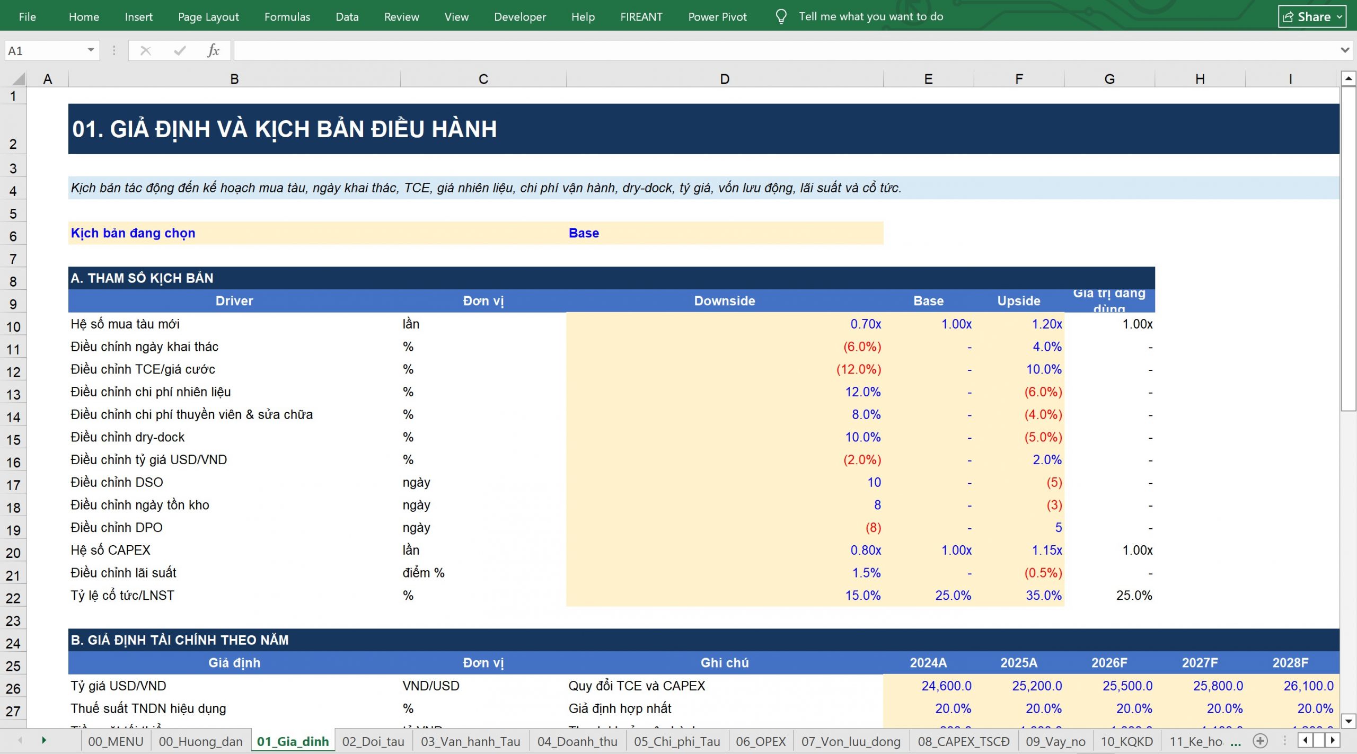
Task: Switch to the 00_Huong_dan sheet
Action: 200,741
